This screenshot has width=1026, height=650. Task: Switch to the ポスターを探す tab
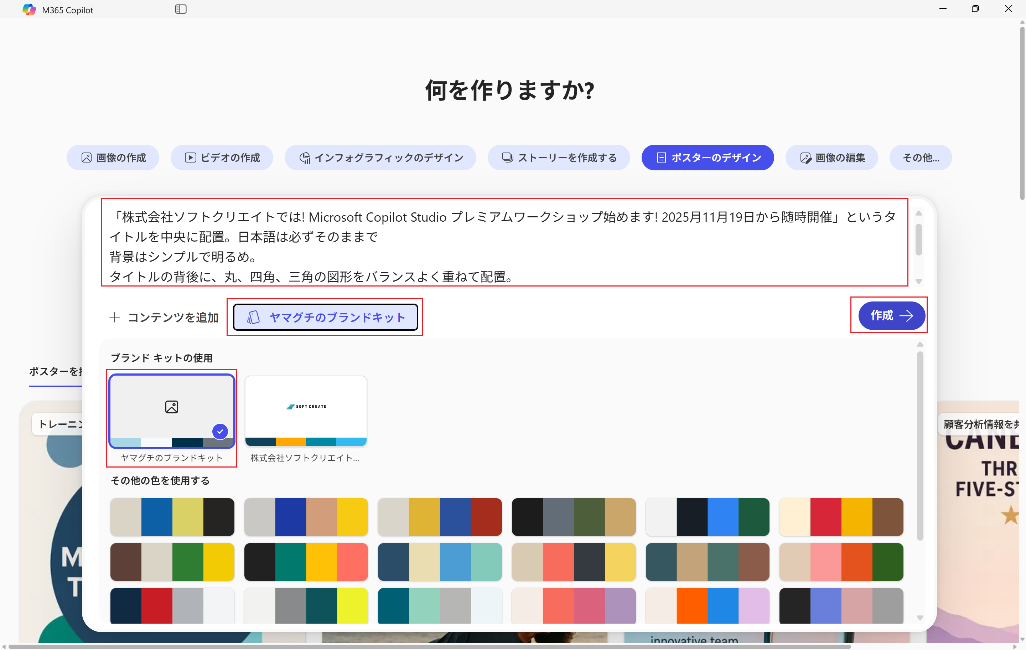click(55, 371)
